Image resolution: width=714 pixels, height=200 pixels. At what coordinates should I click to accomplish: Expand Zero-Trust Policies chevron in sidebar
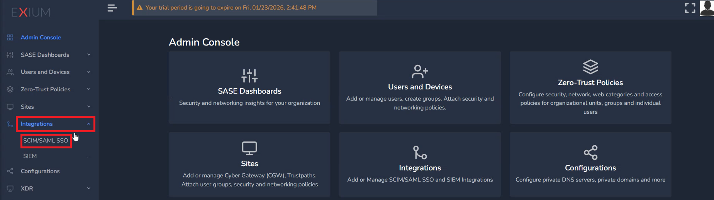click(x=89, y=89)
